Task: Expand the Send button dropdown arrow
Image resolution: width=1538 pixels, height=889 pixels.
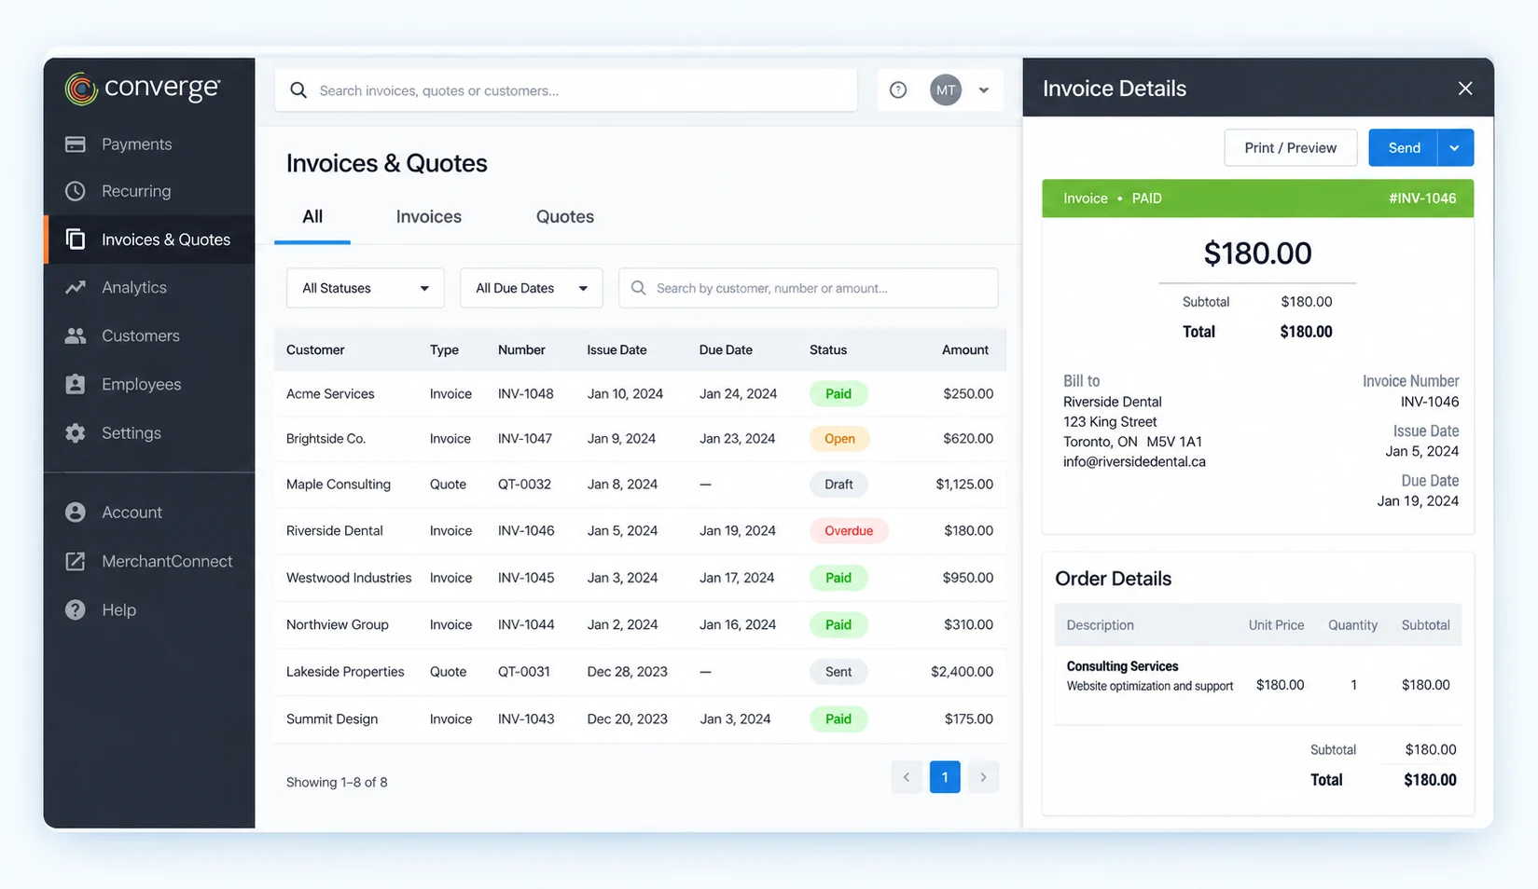Action: click(x=1455, y=148)
